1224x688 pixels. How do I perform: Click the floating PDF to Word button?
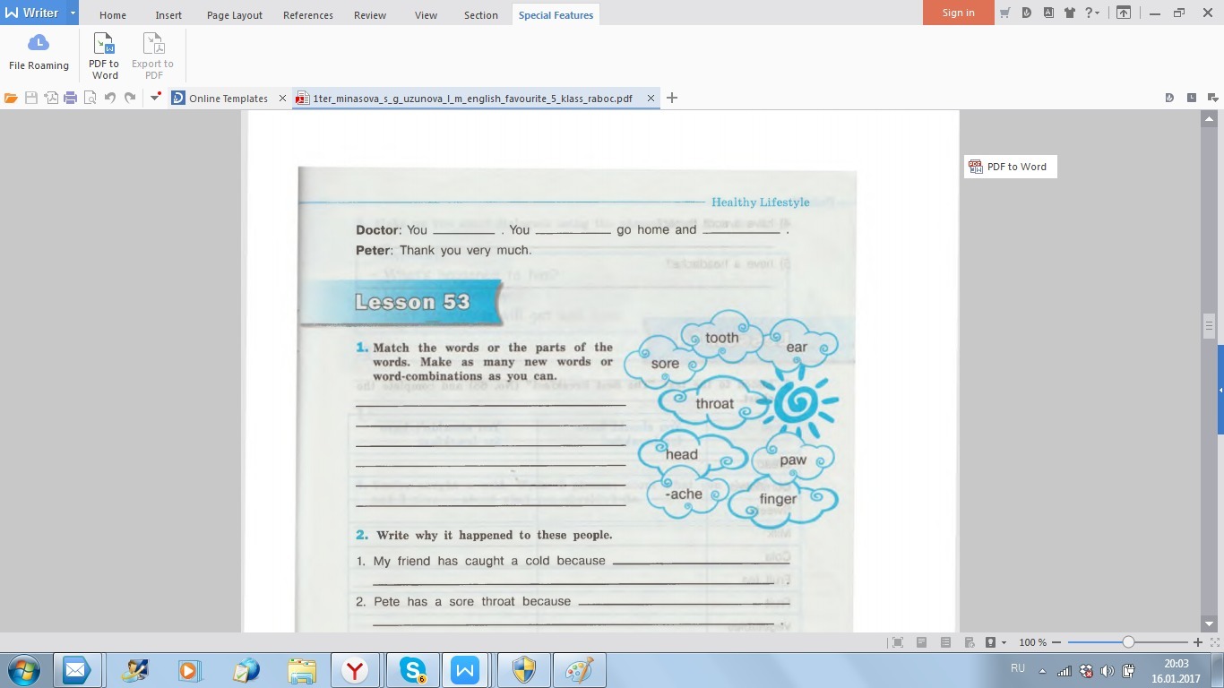1010,167
